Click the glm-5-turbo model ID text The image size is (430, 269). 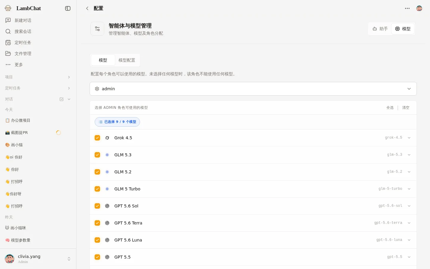[x=390, y=189]
